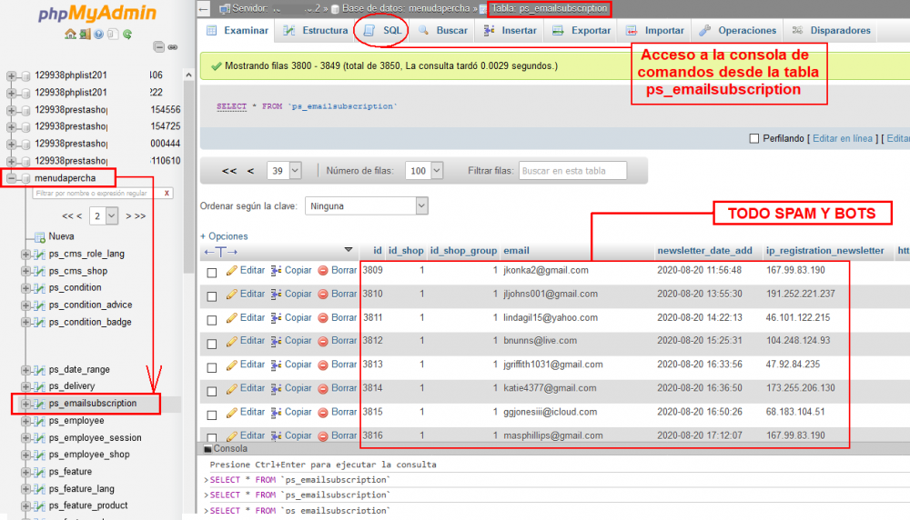Sort by email column header
Viewport: 910px width, 520px height.
(x=516, y=250)
